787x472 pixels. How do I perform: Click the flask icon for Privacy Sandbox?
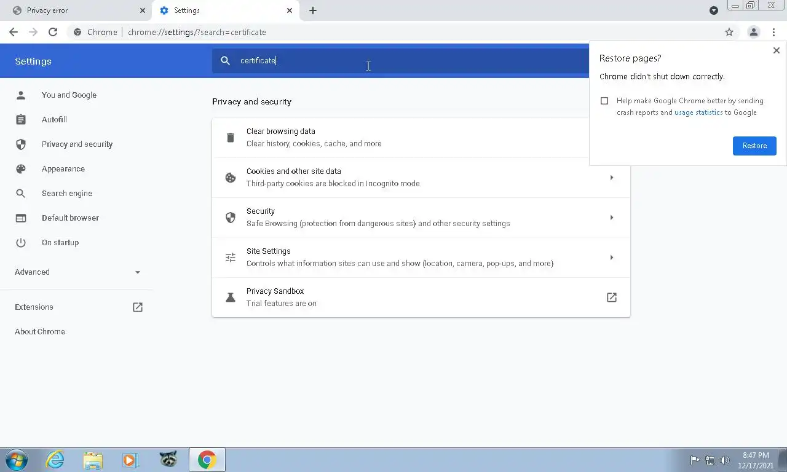click(231, 297)
